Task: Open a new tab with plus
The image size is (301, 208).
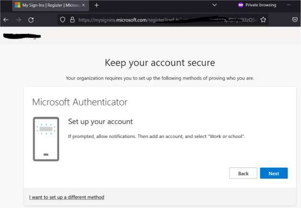Action: click(96, 5)
